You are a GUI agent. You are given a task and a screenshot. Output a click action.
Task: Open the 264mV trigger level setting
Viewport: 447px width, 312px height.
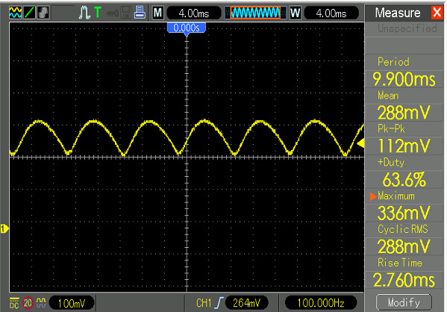click(x=246, y=303)
